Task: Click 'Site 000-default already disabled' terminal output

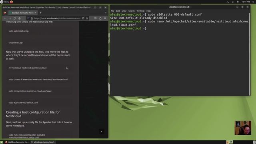Action: [138, 18]
